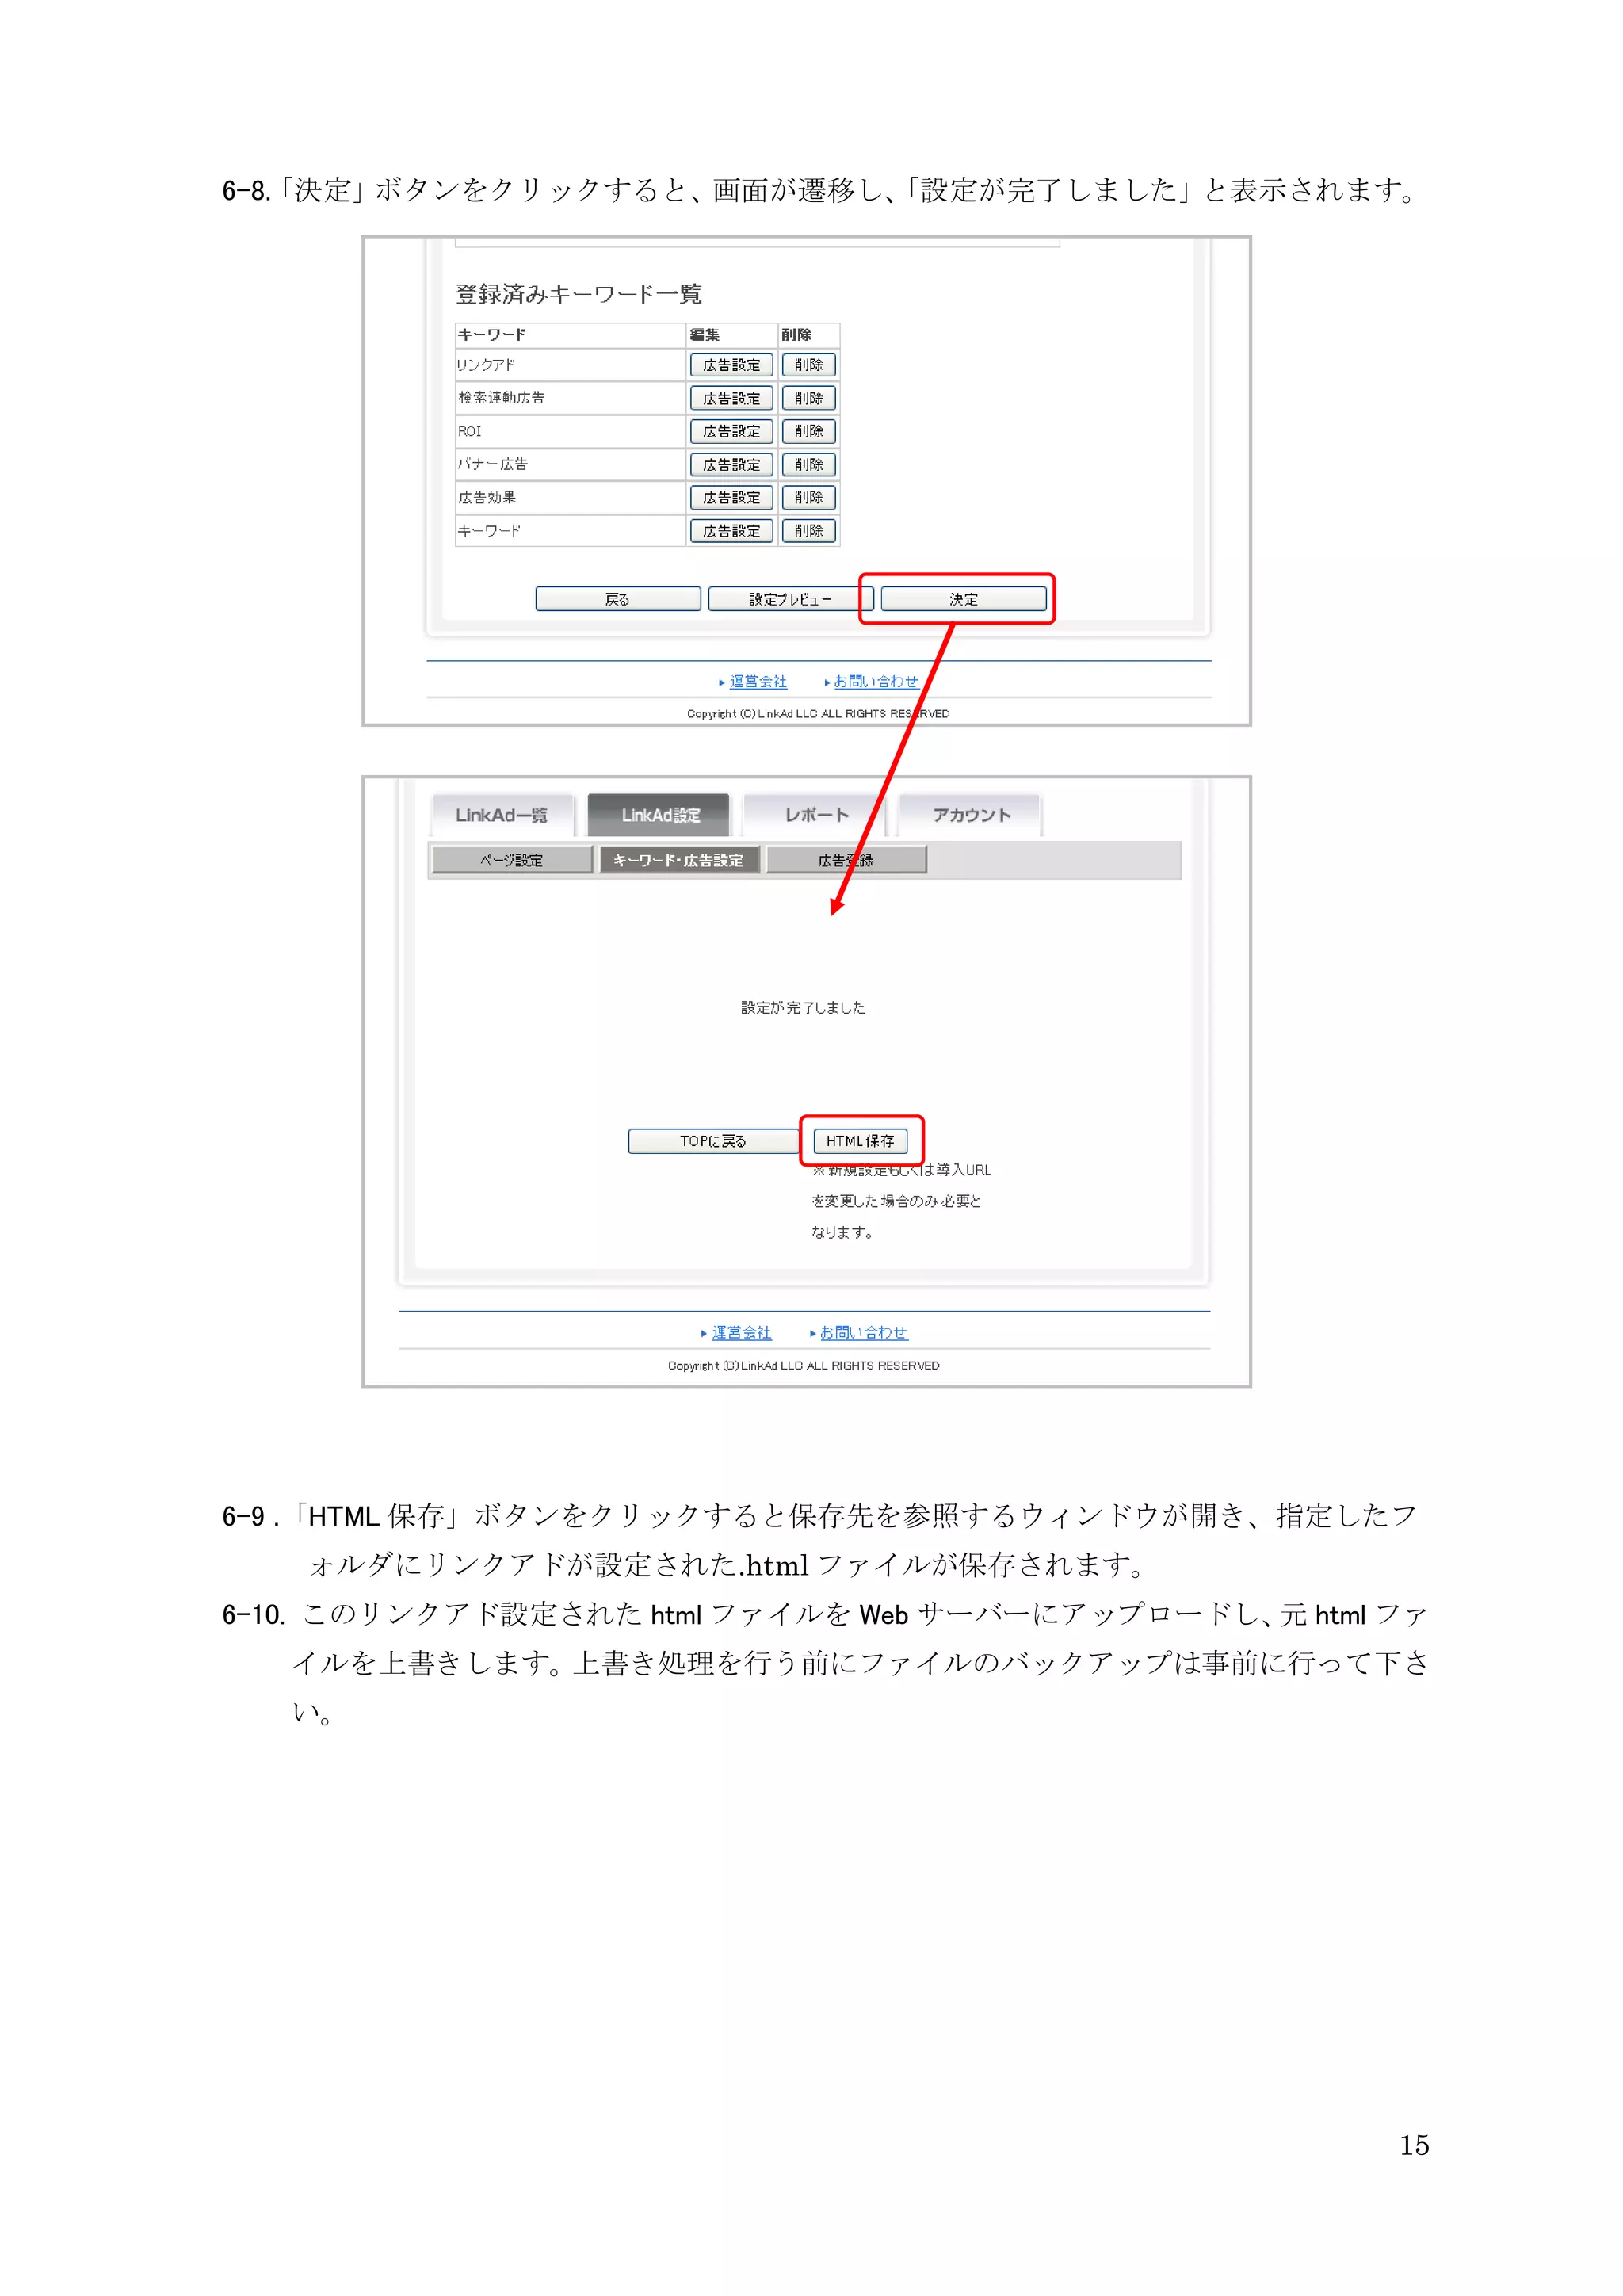Open 広告設定 for ROI keyword

pyautogui.click(x=731, y=431)
